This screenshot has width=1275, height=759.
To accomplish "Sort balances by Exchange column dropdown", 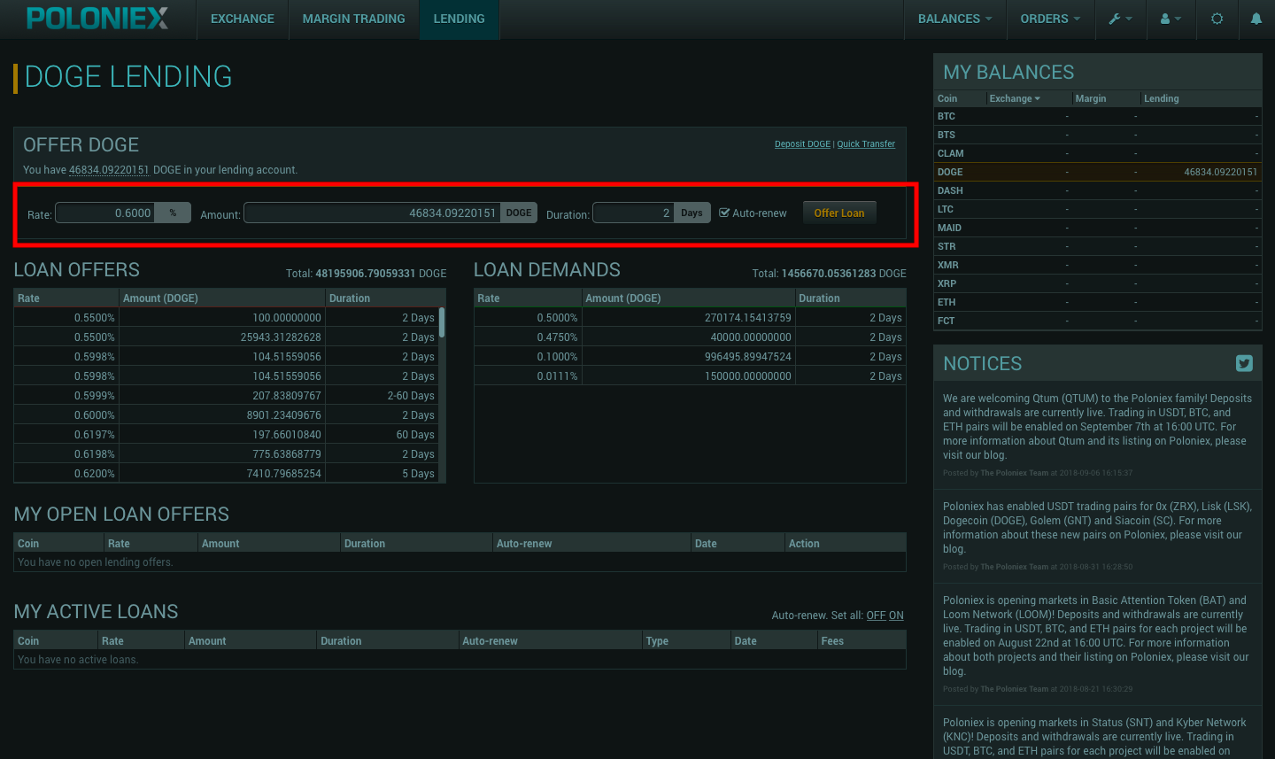I will (x=1015, y=98).
